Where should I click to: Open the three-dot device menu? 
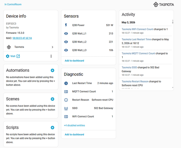click(x=51, y=56)
